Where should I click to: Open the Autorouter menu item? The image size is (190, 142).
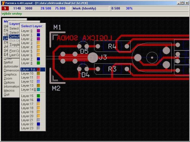click(x=11, y=66)
